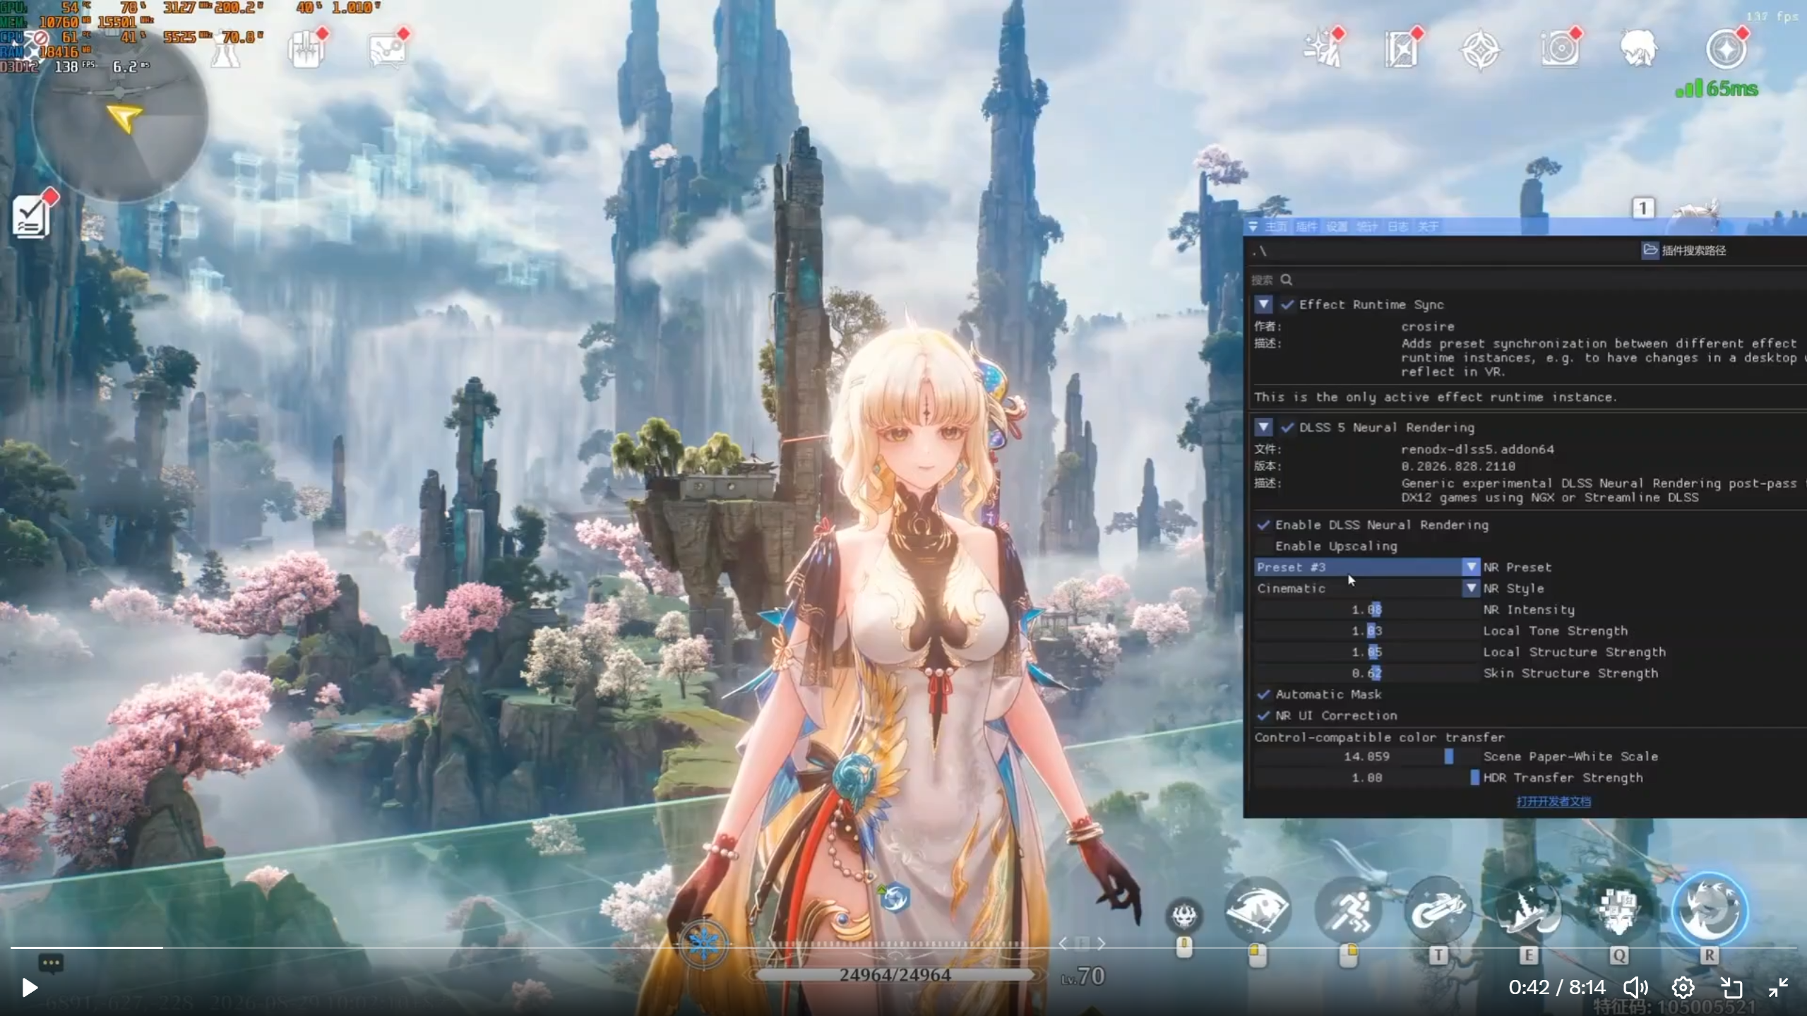Click the renodx-dlss5.addon64 file name
The height and width of the screenshot is (1016, 1807).
click(x=1477, y=449)
